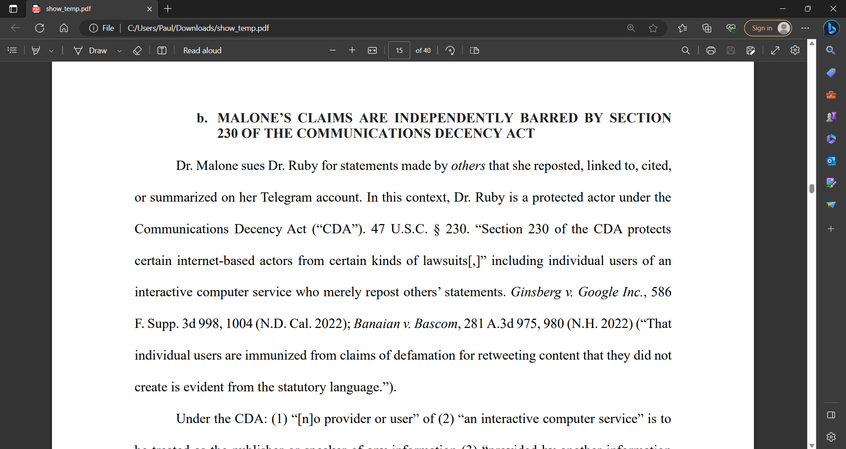
Task: Click the page number input field
Action: click(399, 50)
